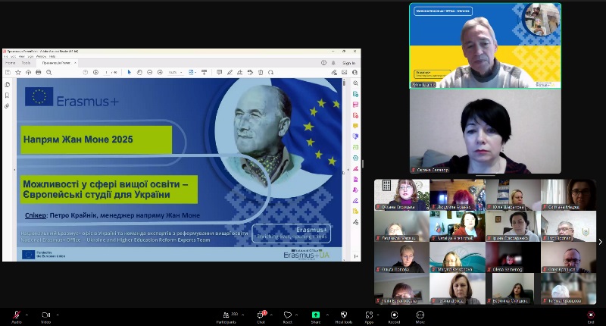The width and height of the screenshot is (606, 326).
Task: Go to next page arrow icon
Action: [x=95, y=72]
